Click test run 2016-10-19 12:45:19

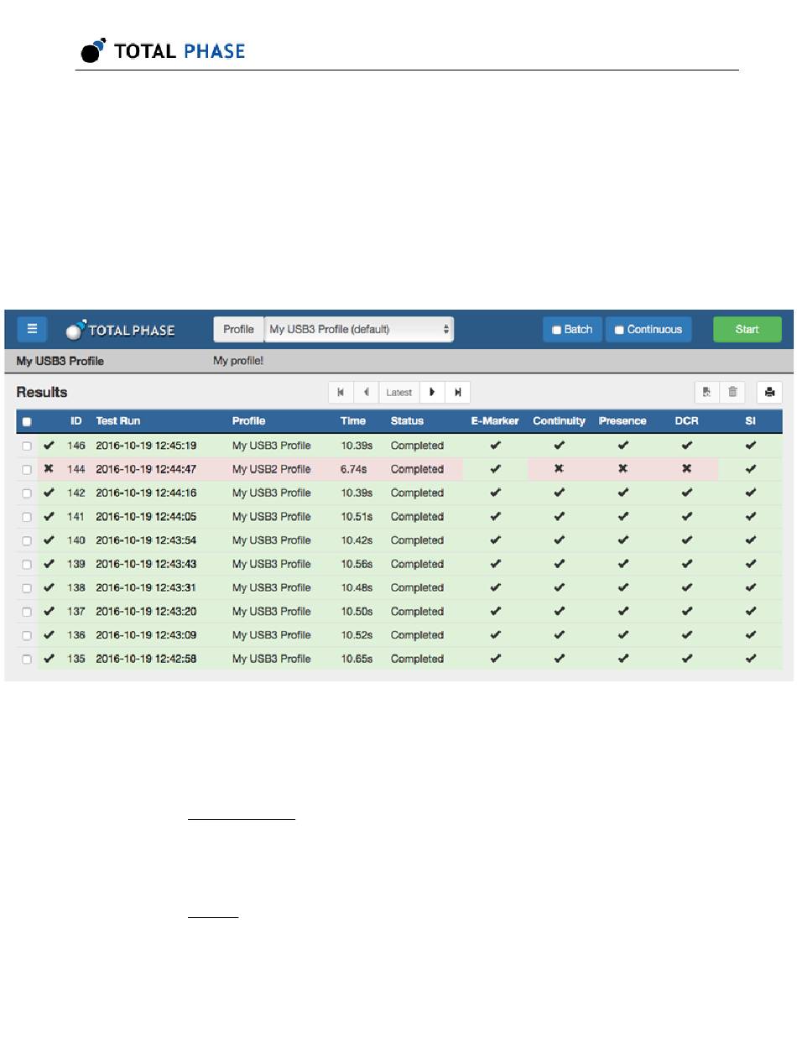point(146,446)
